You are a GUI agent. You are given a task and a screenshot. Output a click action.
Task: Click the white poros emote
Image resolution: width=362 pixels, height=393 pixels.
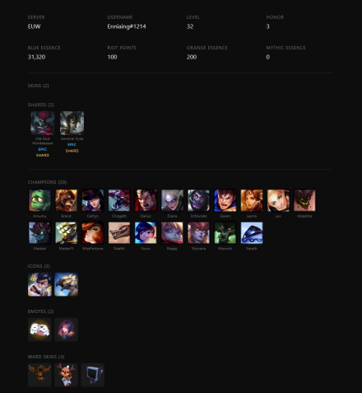point(39,330)
